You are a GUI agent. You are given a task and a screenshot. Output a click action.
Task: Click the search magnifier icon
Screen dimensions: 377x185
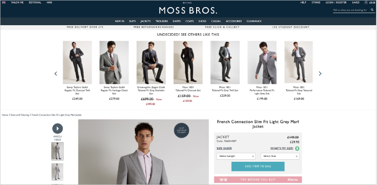tap(372, 10)
